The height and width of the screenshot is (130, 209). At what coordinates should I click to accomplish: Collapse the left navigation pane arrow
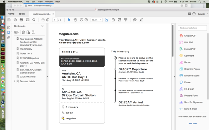48,77
